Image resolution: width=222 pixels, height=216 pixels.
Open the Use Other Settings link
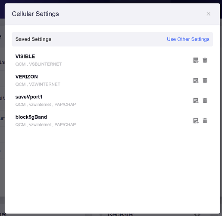point(188,39)
